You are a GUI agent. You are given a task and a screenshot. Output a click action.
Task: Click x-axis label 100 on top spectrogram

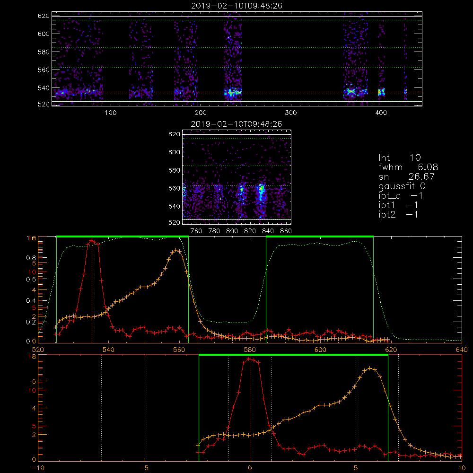point(111,113)
